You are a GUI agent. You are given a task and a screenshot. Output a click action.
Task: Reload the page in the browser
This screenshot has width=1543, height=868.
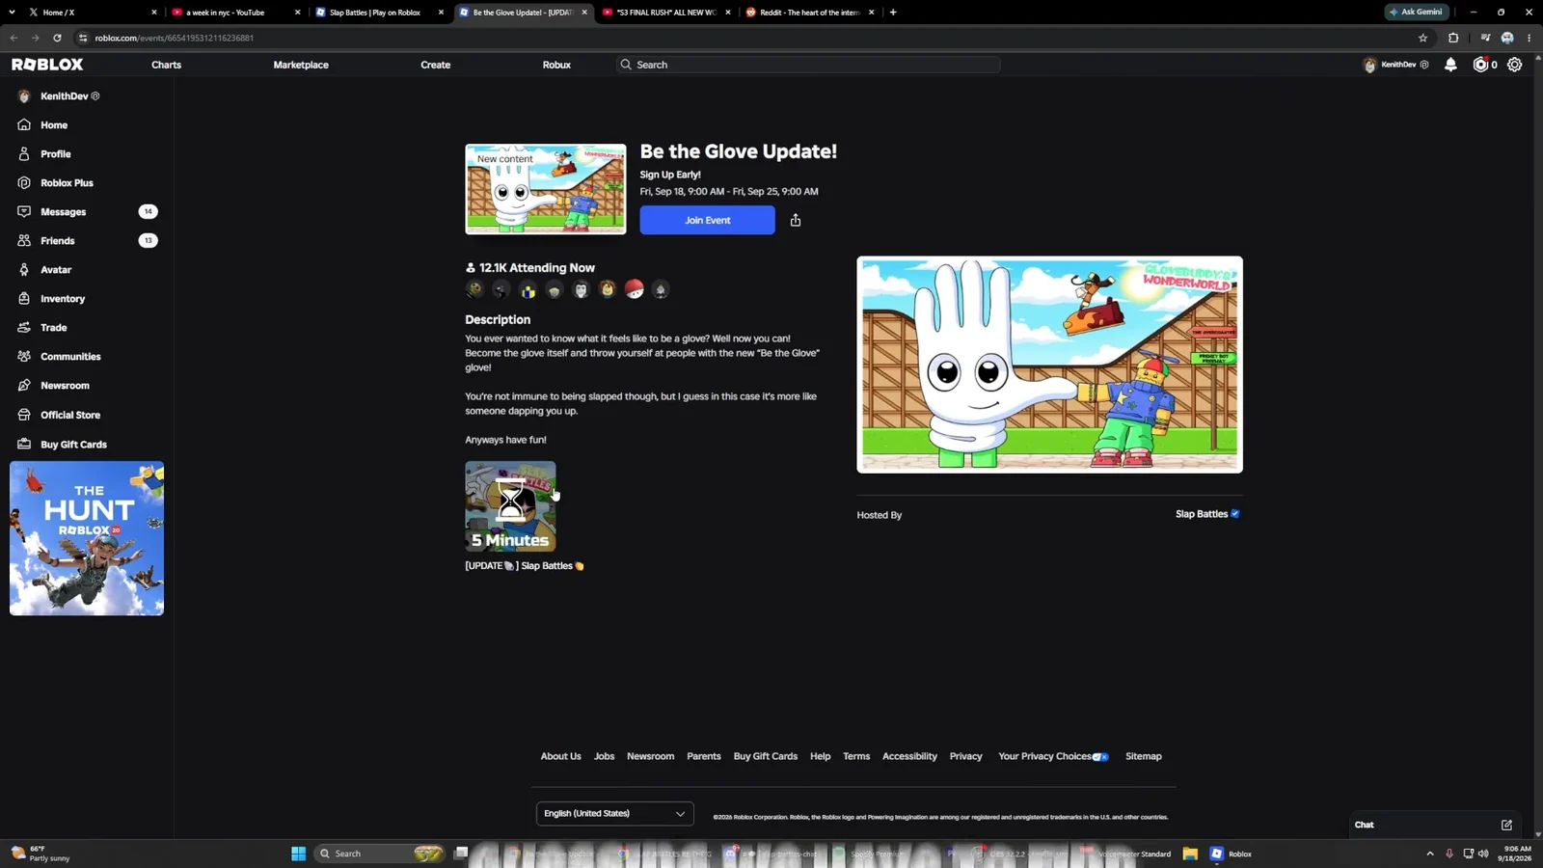[57, 38]
